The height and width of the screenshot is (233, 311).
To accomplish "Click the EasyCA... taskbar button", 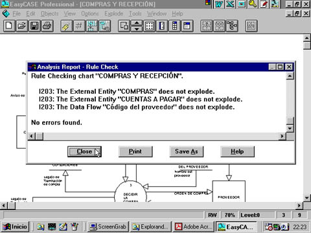I will (236, 227).
